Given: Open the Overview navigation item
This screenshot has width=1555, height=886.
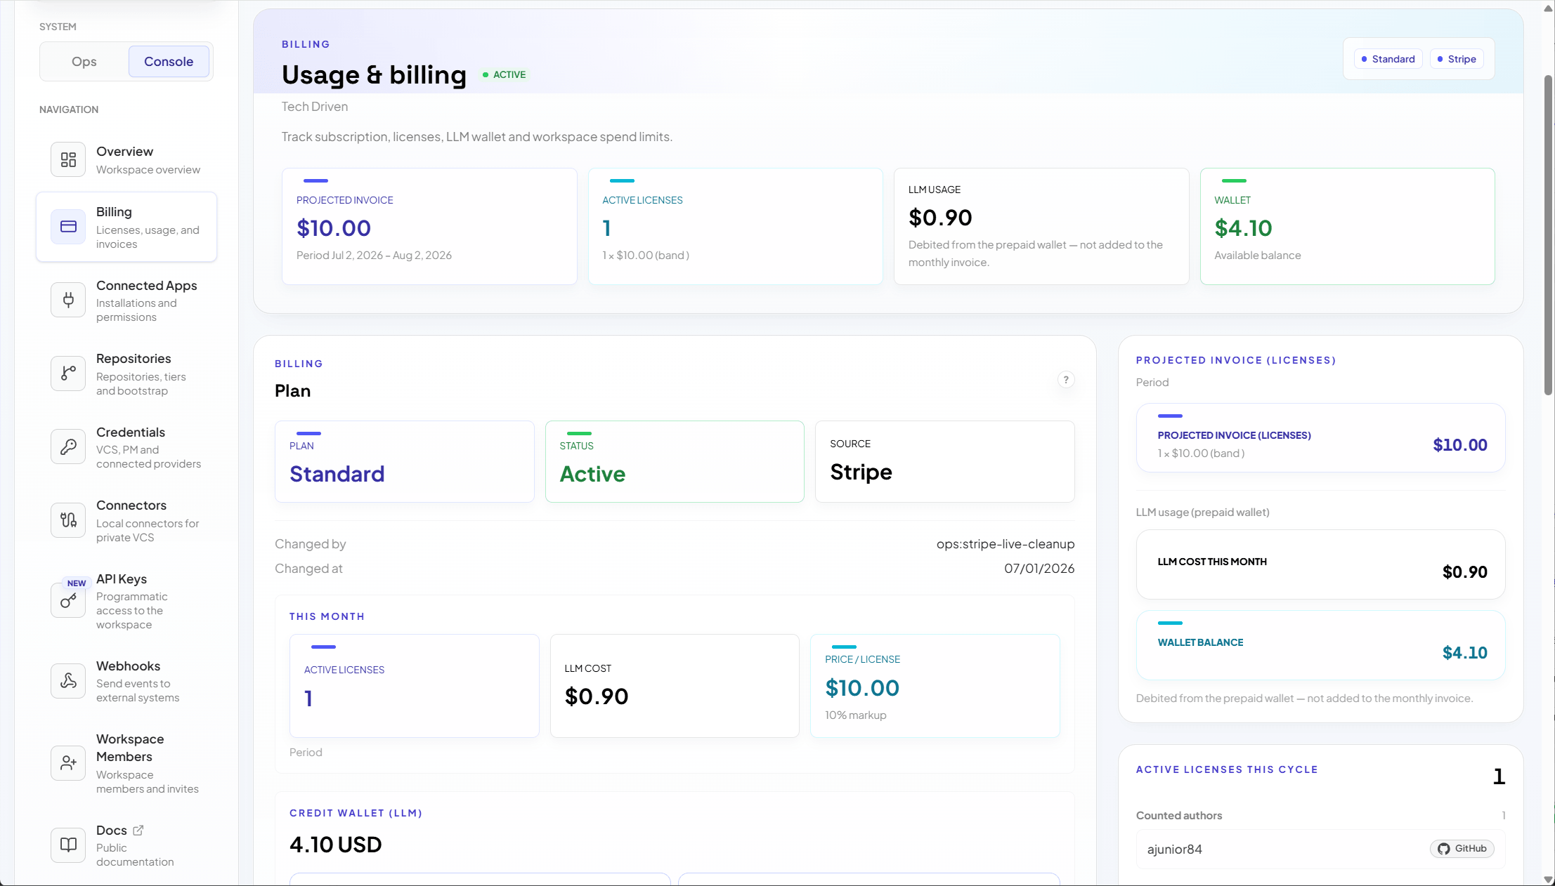Looking at the screenshot, I should [x=126, y=160].
